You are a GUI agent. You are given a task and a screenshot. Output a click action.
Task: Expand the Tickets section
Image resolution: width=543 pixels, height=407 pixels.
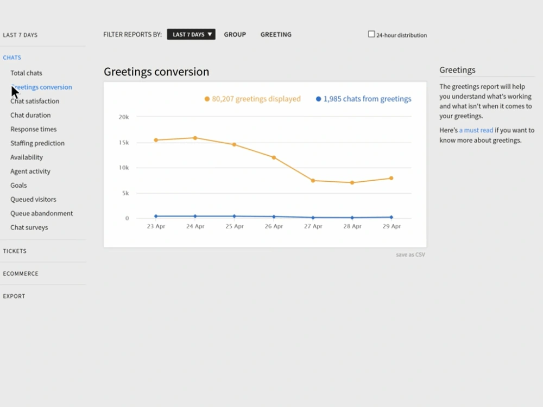tap(15, 251)
